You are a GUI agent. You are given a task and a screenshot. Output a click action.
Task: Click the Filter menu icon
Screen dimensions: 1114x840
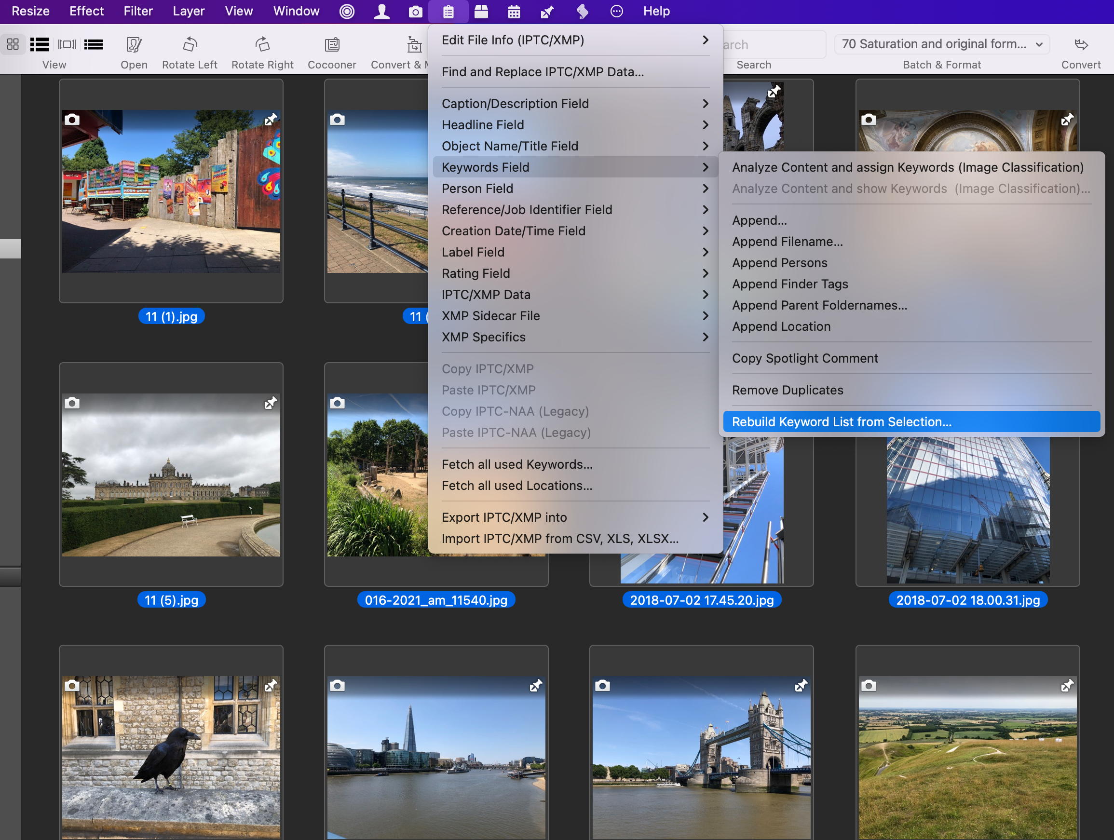pyautogui.click(x=137, y=11)
